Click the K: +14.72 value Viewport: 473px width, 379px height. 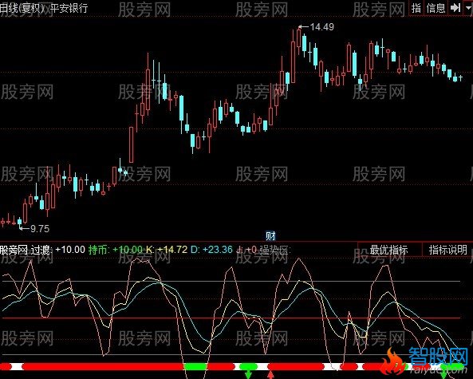pyautogui.click(x=167, y=250)
